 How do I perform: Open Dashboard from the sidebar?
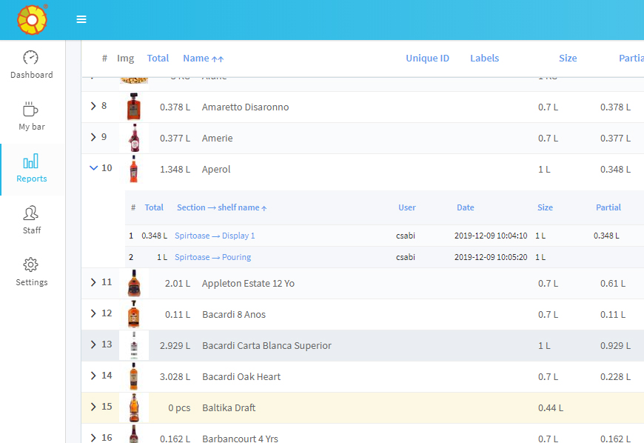point(32,65)
